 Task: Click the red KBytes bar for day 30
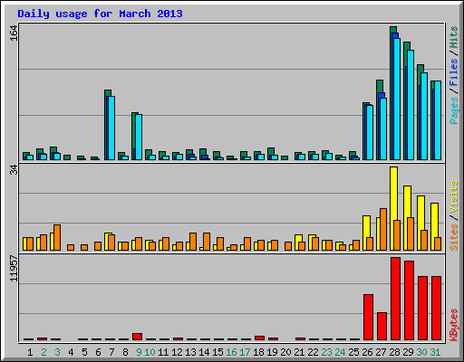pyautogui.click(x=422, y=308)
